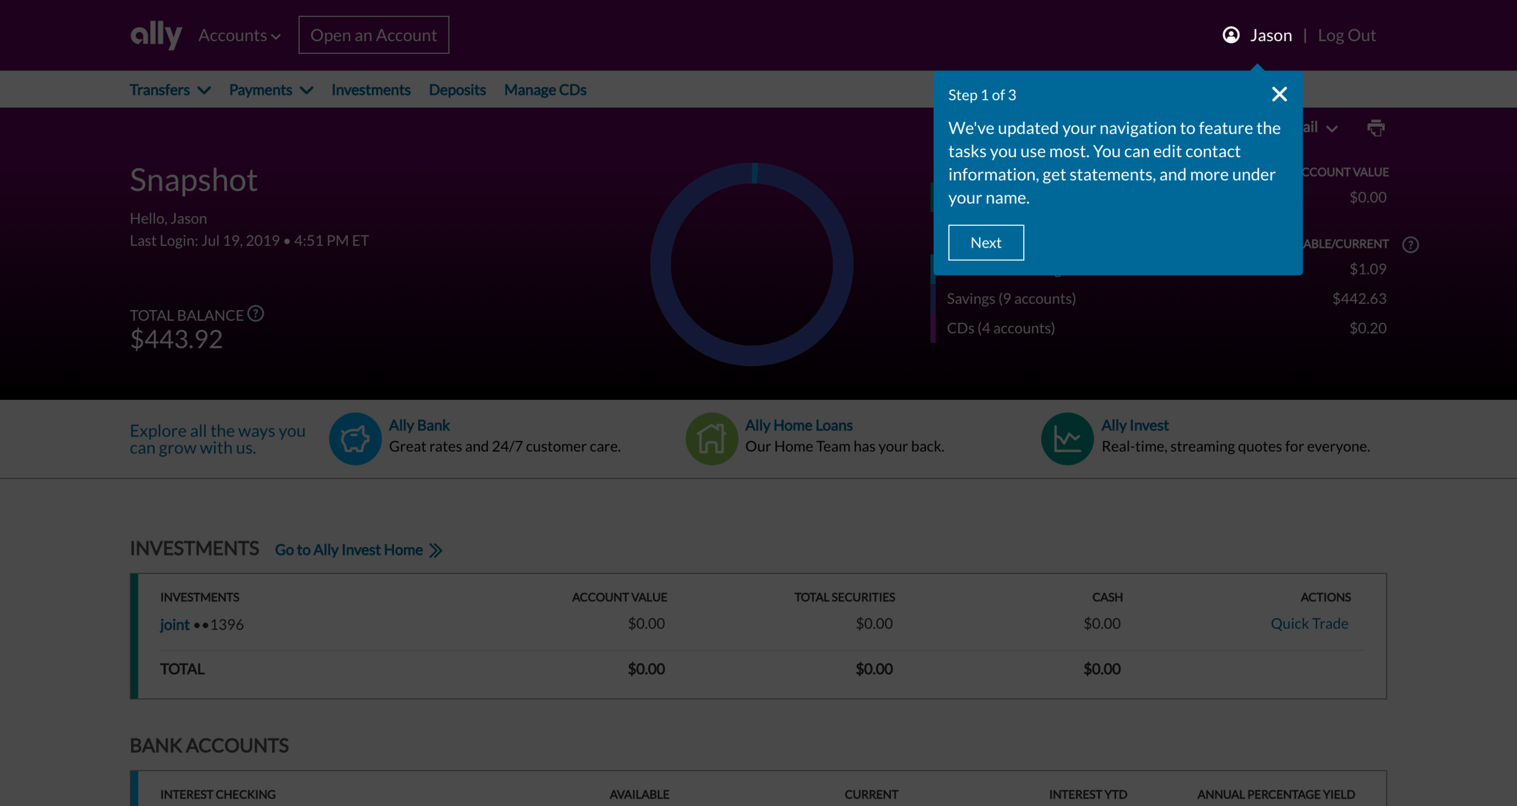The image size is (1517, 806).
Task: Open the Investments navigation item
Action: click(371, 90)
